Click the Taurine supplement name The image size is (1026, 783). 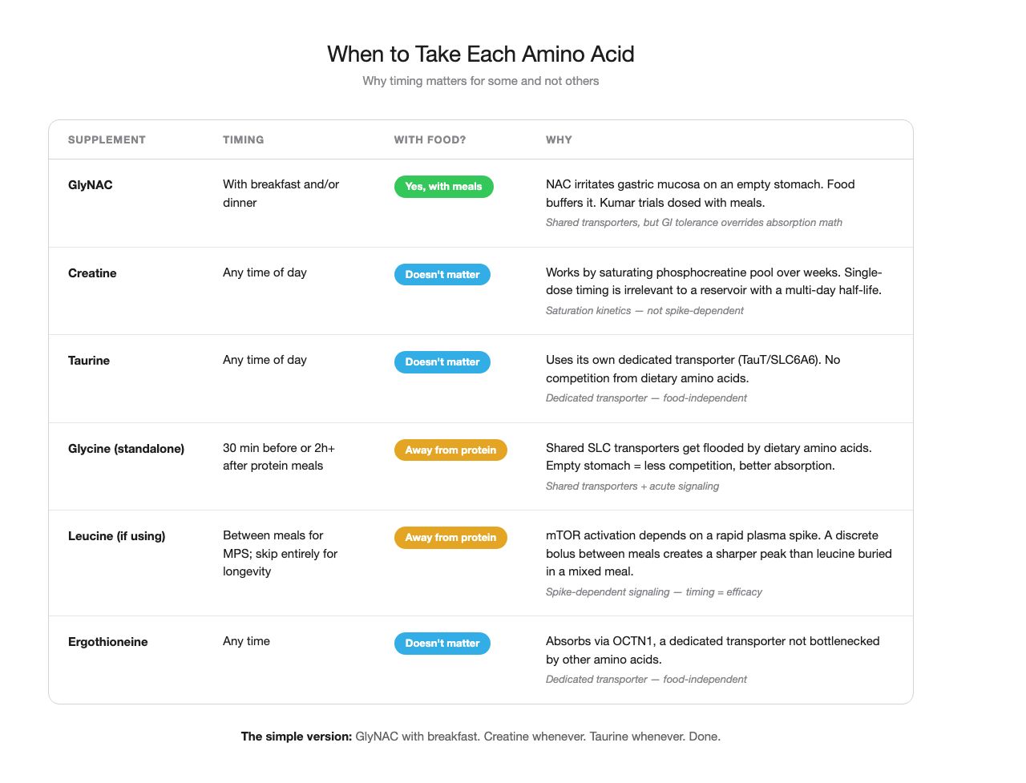tap(89, 361)
